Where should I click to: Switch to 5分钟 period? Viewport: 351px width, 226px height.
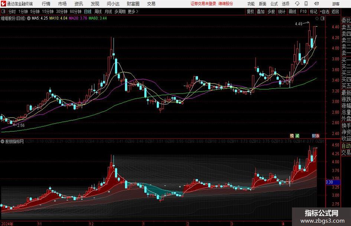point(35,12)
